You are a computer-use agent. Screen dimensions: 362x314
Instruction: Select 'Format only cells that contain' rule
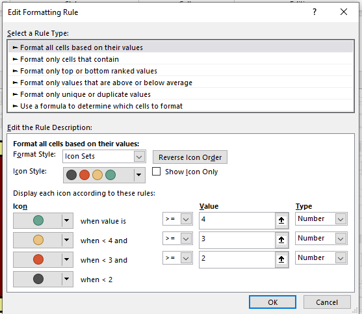coord(181,59)
